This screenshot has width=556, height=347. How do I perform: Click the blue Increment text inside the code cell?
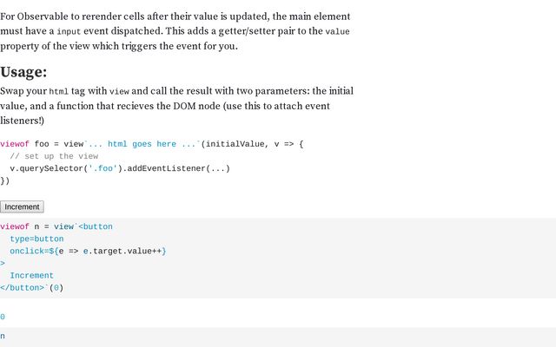(x=31, y=276)
